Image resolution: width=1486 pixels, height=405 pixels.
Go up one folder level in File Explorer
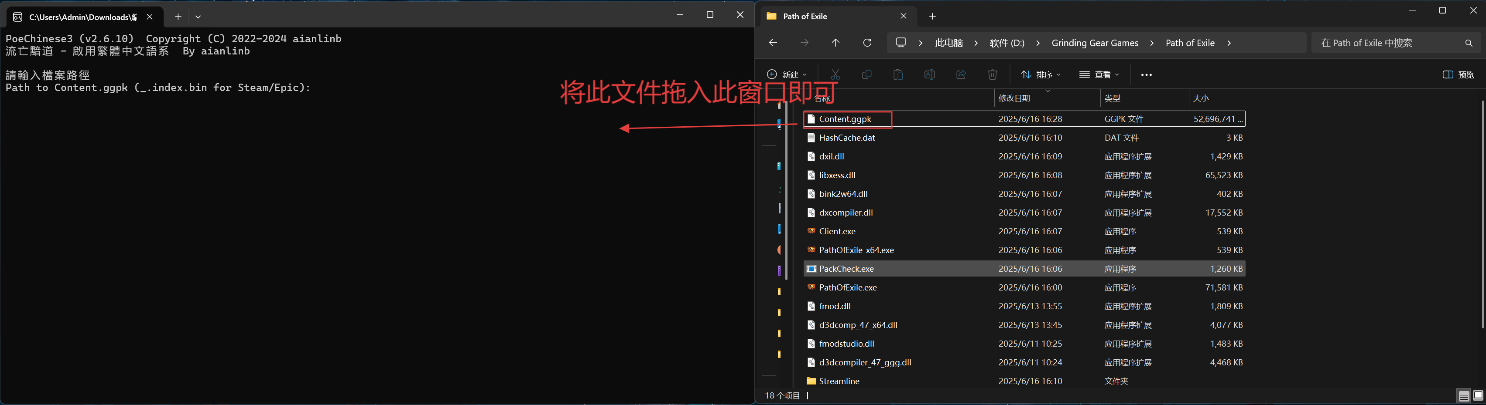point(835,43)
